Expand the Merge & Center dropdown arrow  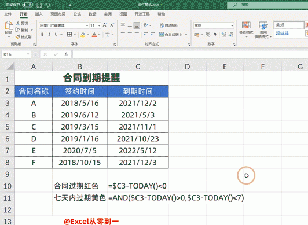(186, 35)
